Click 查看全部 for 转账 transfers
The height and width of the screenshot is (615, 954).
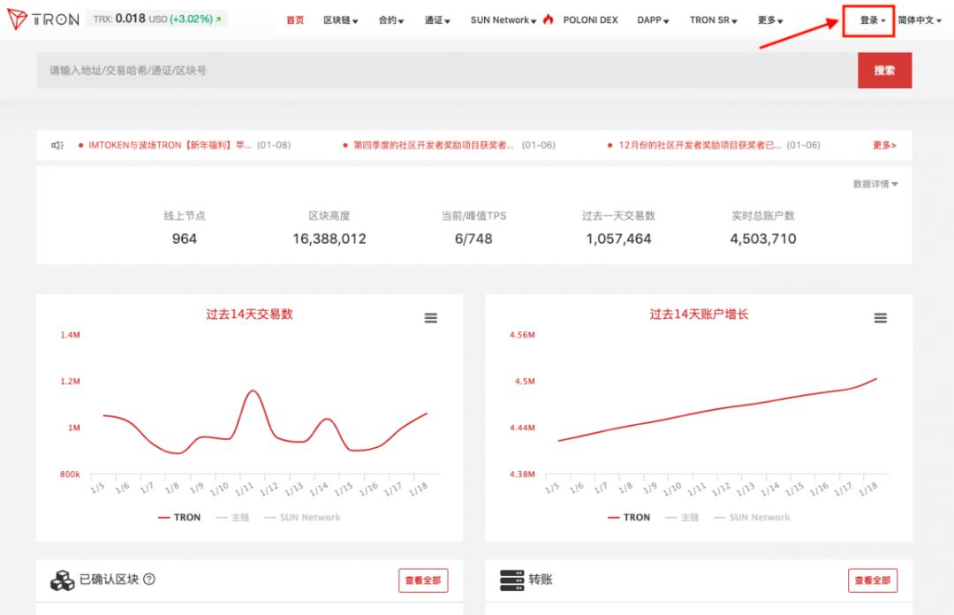point(873,581)
